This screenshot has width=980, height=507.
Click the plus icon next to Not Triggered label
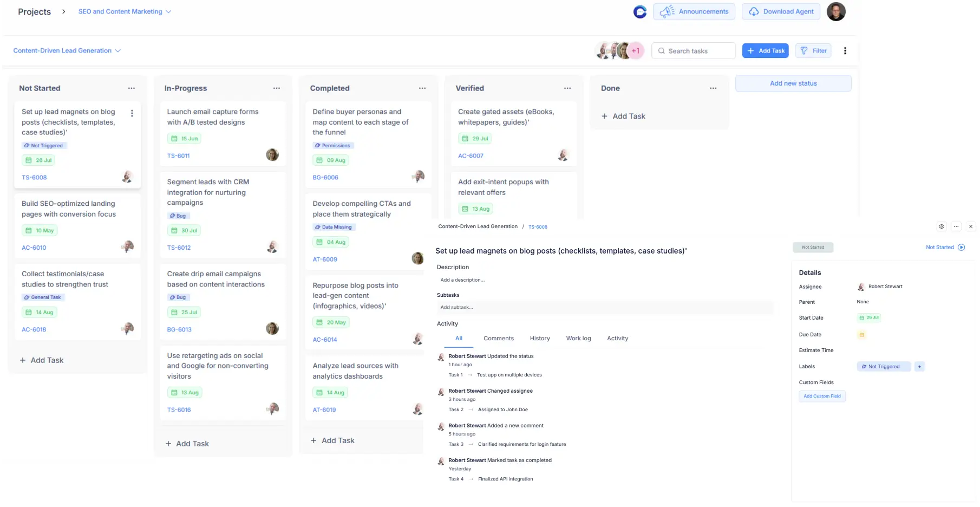coord(919,366)
